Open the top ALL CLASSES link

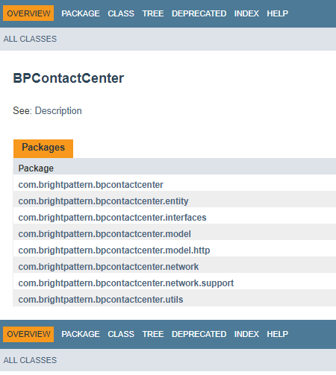[30, 39]
